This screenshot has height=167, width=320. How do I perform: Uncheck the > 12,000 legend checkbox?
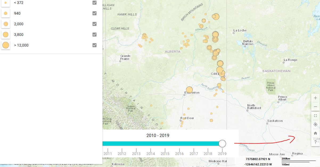click(95, 45)
